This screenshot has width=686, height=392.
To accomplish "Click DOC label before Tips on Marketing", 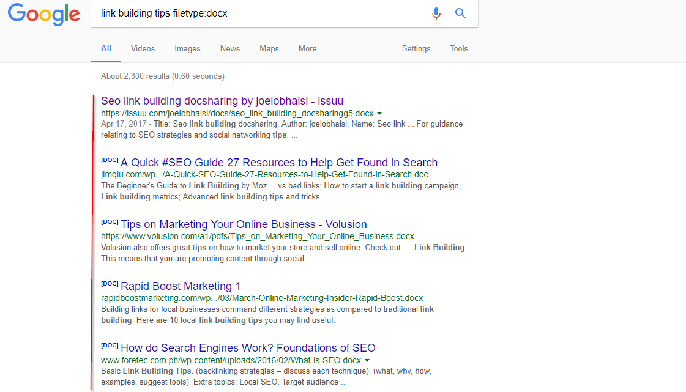I will 110,222.
